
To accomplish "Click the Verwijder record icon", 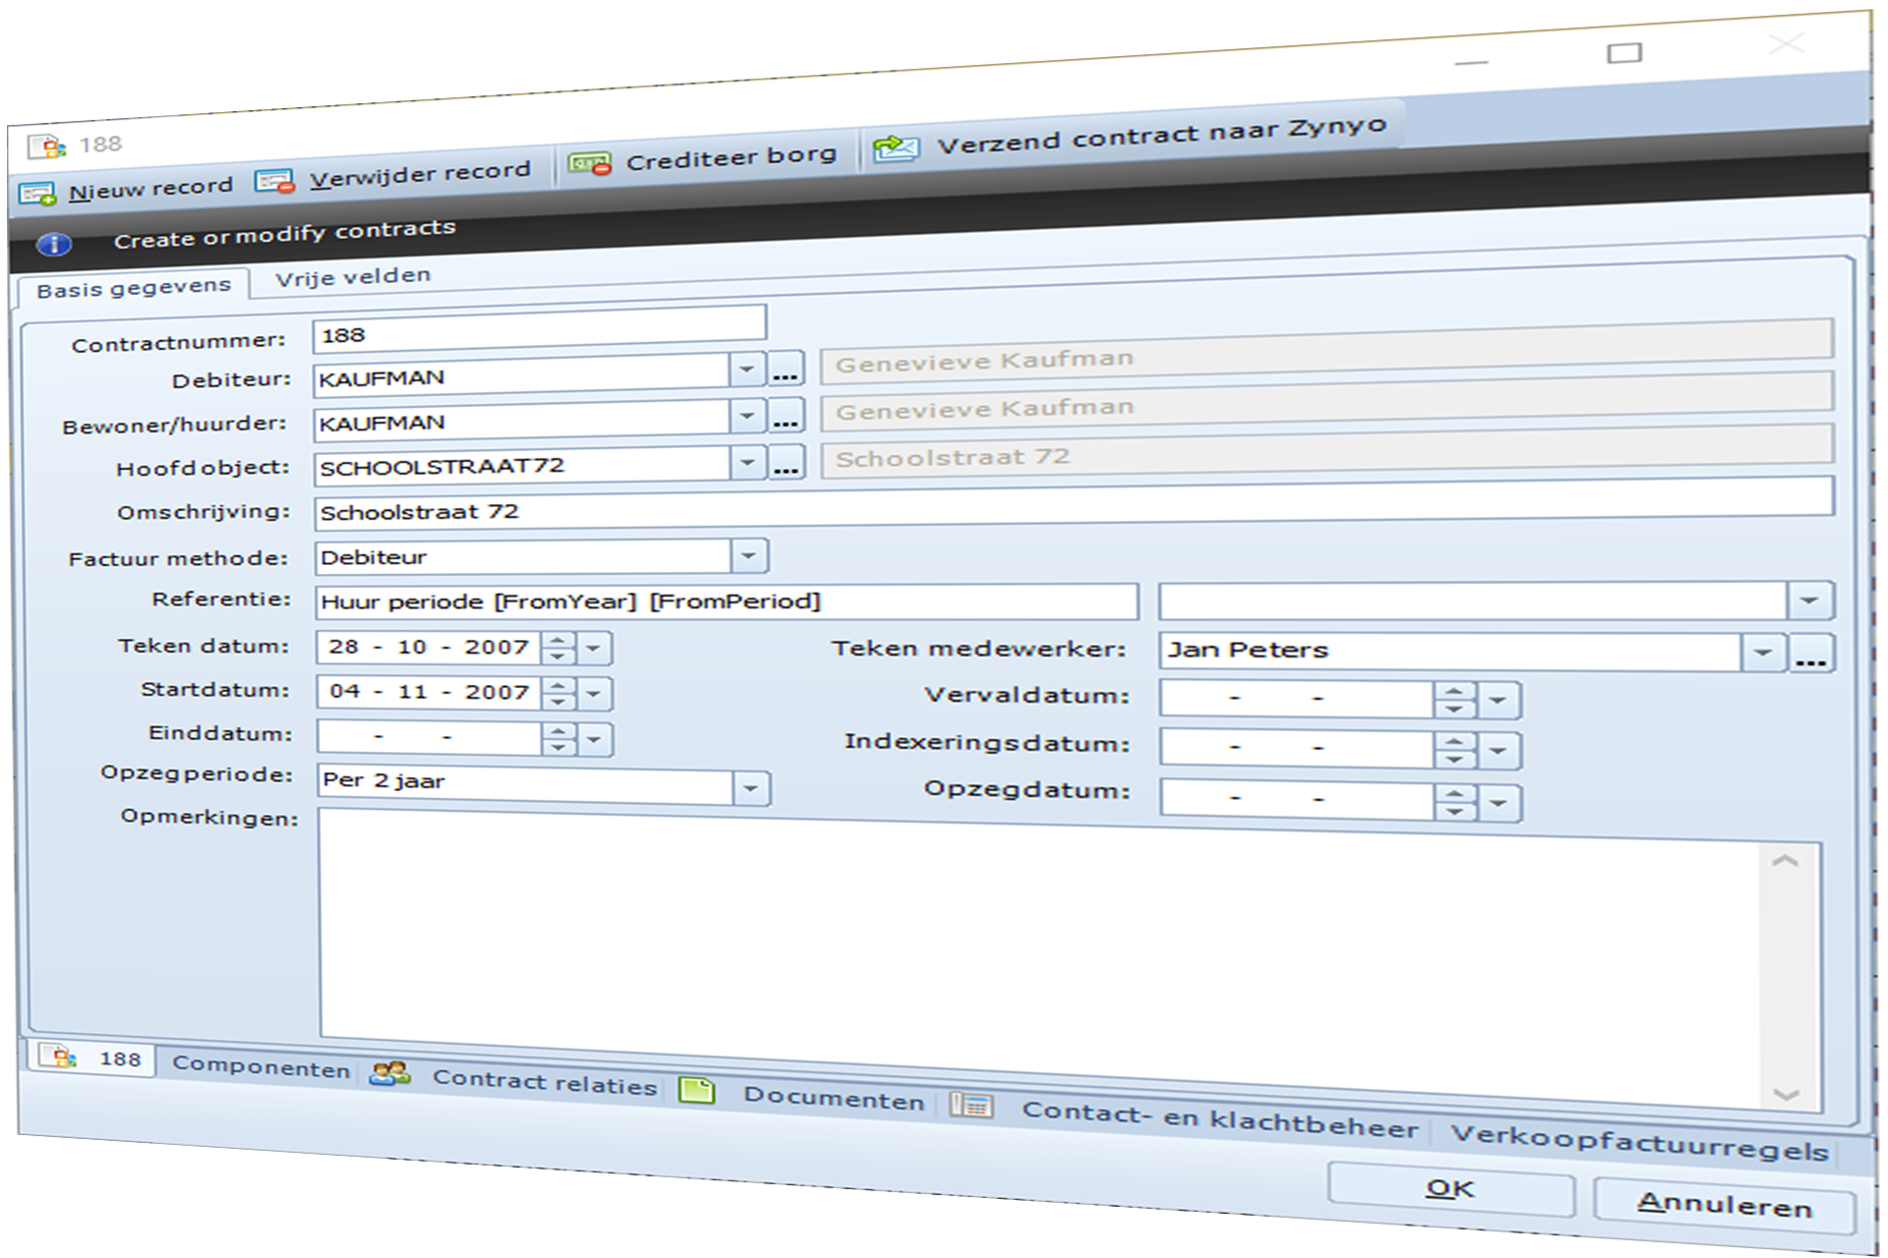I will (x=274, y=182).
